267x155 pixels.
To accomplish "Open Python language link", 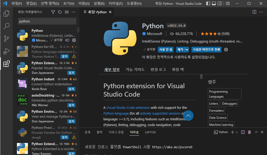I will point(116,114).
